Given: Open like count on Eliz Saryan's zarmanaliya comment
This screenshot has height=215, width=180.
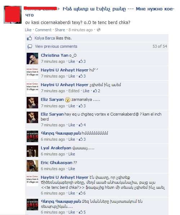Looking at the screenshot, I should (x=82, y=106).
